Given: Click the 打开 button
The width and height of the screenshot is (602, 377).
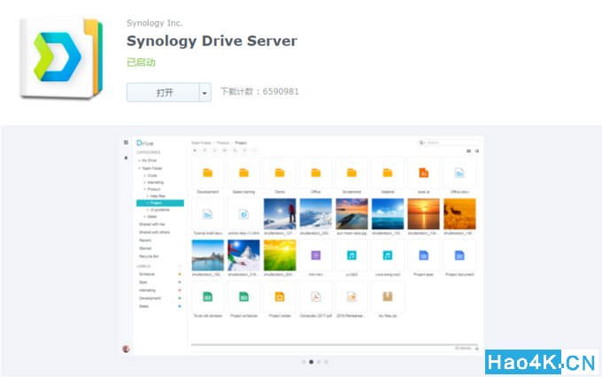Looking at the screenshot, I should (x=163, y=93).
